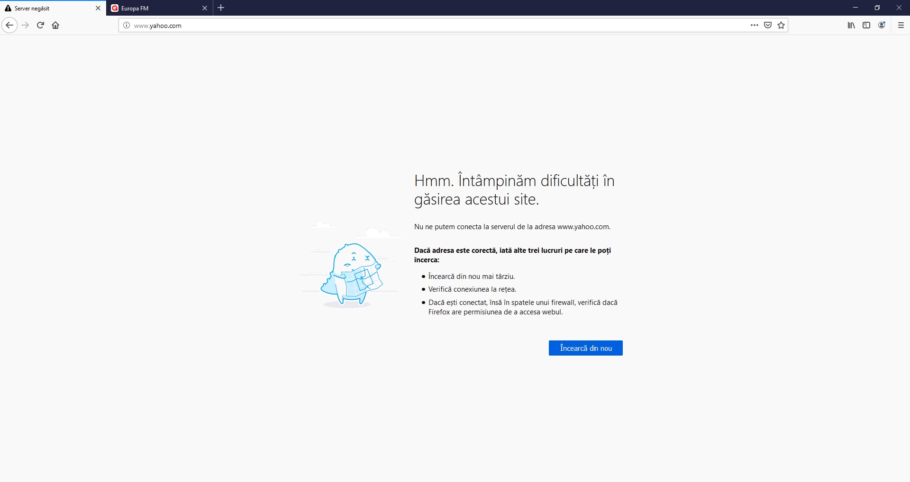Restore down the browser window
Viewport: 910px width, 482px height.
(x=877, y=8)
